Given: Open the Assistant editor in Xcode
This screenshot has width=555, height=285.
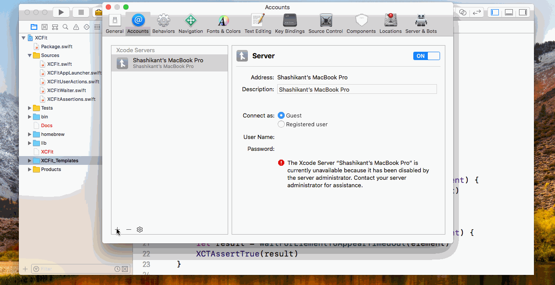Looking at the screenshot, I should pyautogui.click(x=462, y=12).
